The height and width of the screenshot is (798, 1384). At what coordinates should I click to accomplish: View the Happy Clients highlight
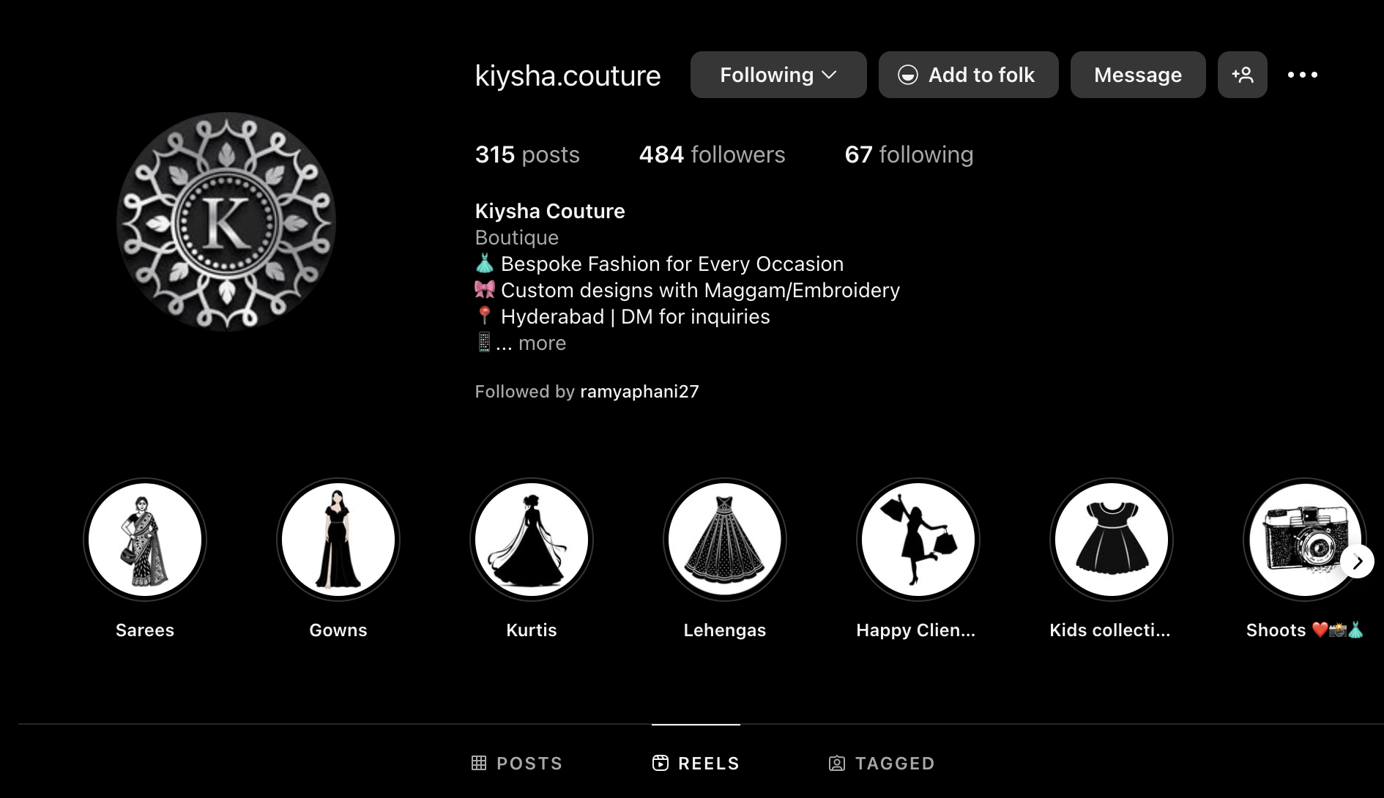918,540
